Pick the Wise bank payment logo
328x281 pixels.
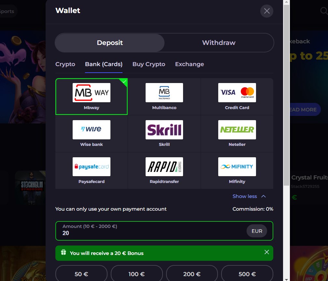coord(92,130)
